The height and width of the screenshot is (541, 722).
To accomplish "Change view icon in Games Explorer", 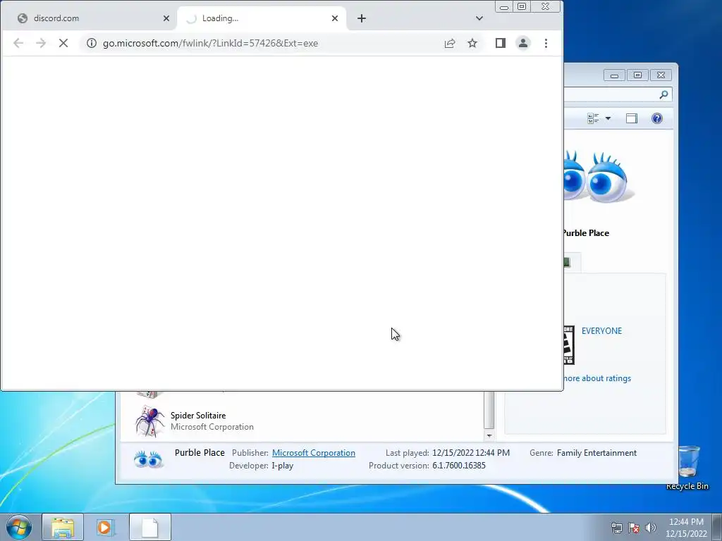I will click(593, 118).
